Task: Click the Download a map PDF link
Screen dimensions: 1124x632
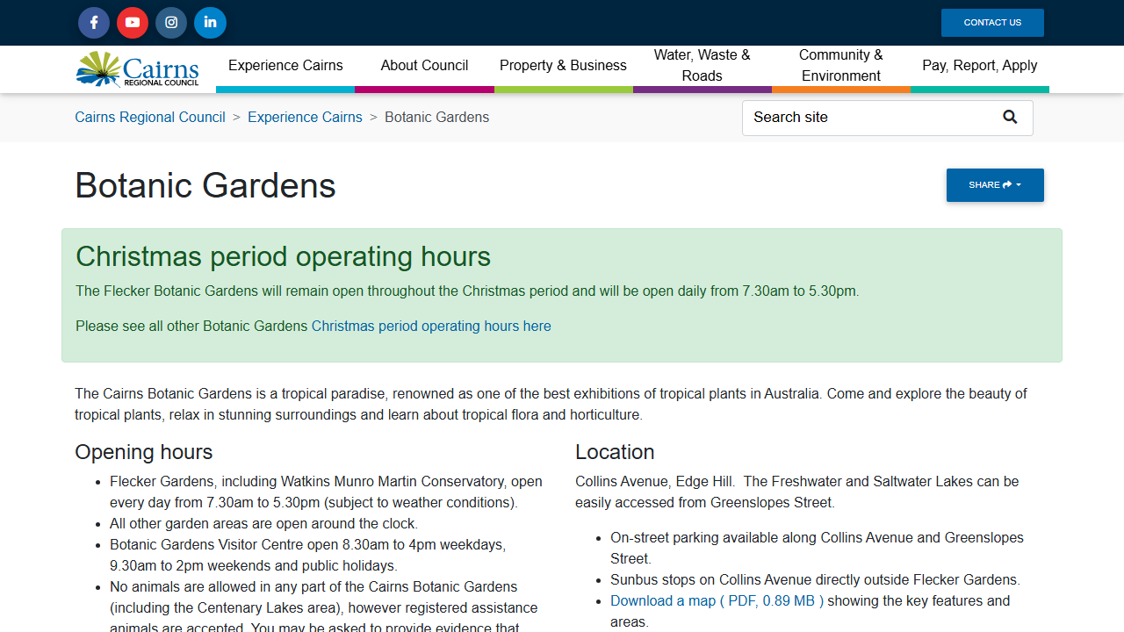Action: (717, 601)
